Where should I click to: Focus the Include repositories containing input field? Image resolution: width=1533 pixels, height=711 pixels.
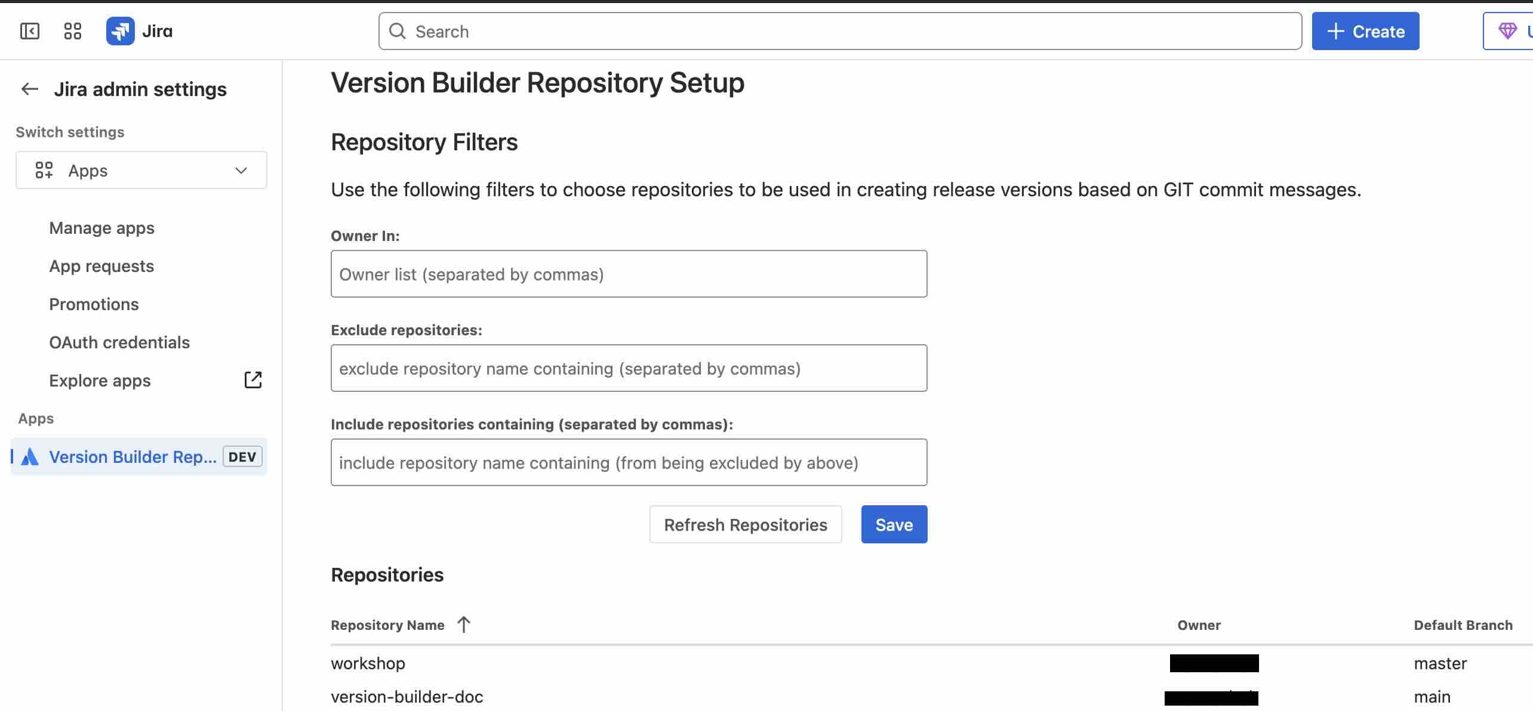coord(629,462)
